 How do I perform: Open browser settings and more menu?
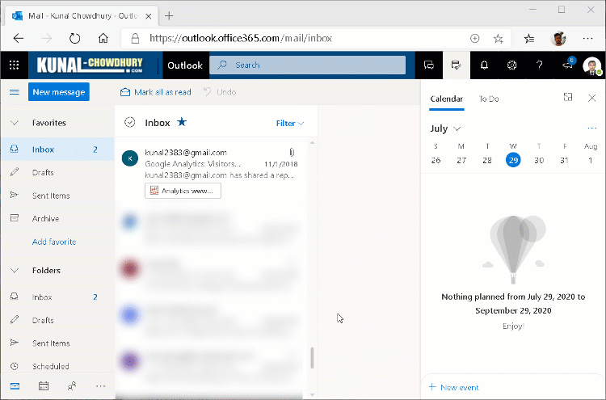coord(587,38)
